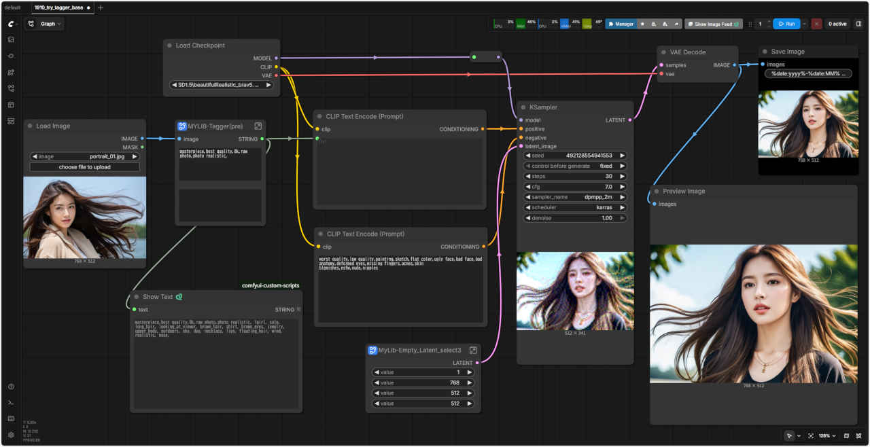This screenshot has height=447, width=870.
Task: Switch to the default workflow tab
Action: pos(12,7)
